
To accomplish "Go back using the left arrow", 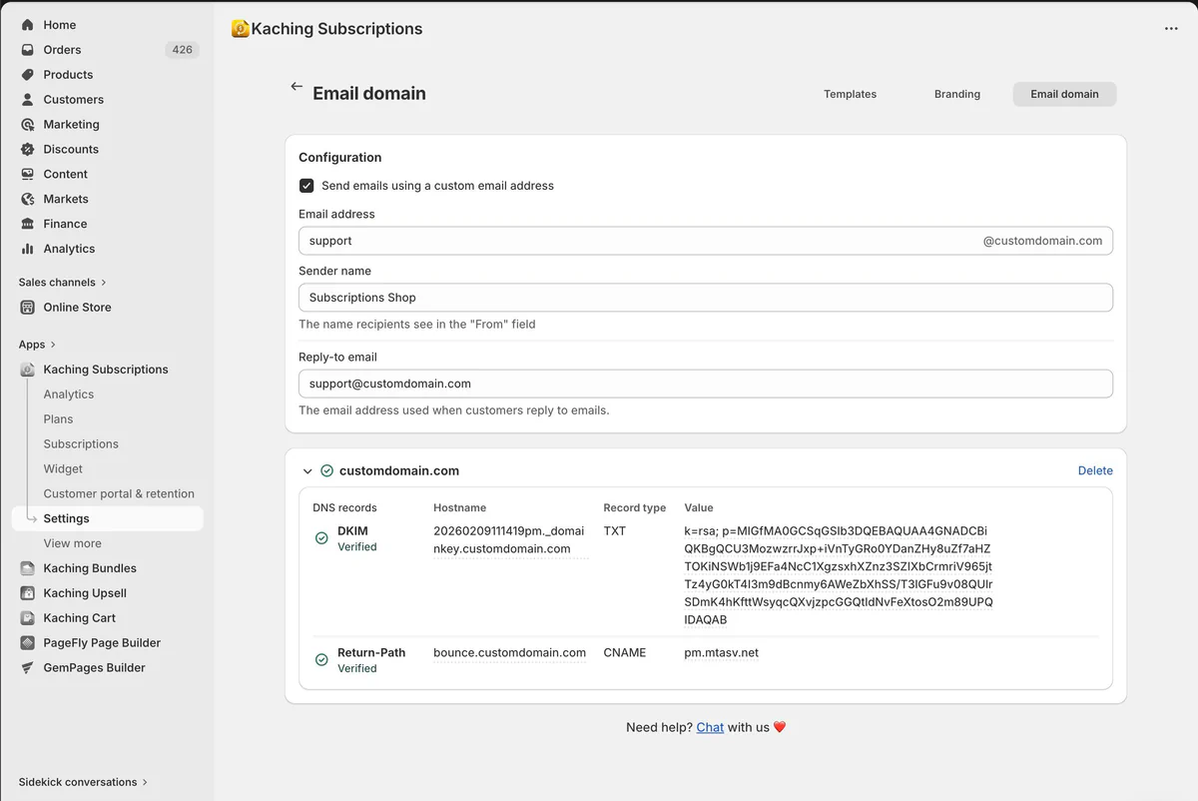I will 297,87.
